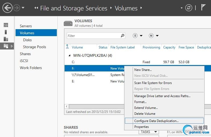
Task: Open the Dashboard icon in left rail
Action: [6, 25]
